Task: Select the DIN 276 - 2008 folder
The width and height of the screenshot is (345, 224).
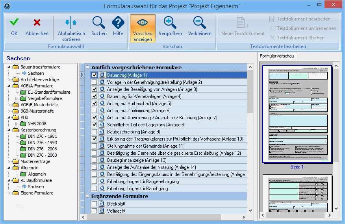Action: [23, 156]
